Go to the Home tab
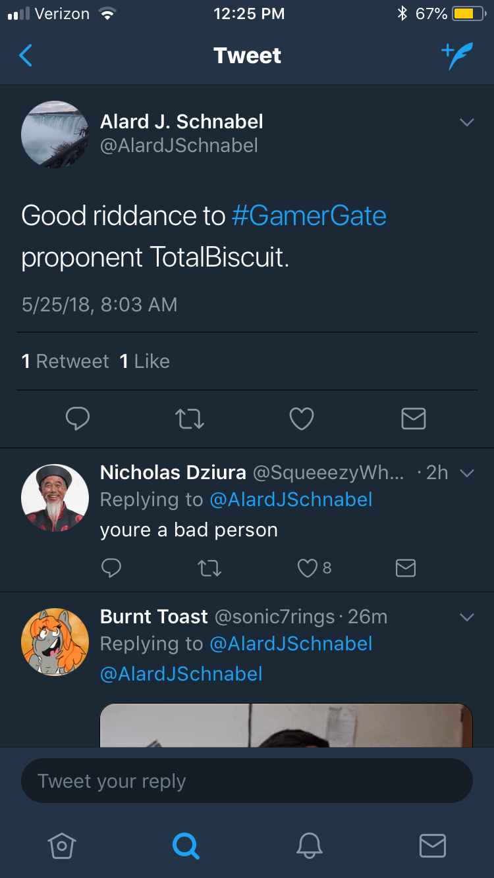 click(62, 846)
